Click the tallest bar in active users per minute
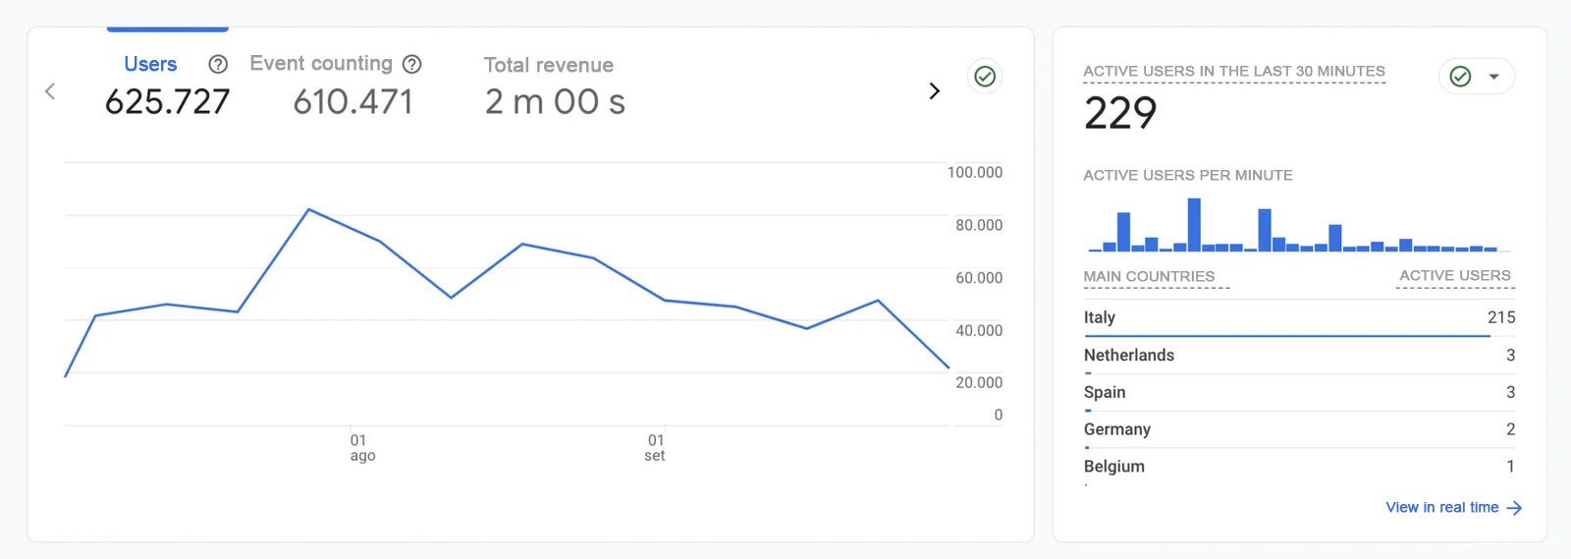 coord(1194,225)
